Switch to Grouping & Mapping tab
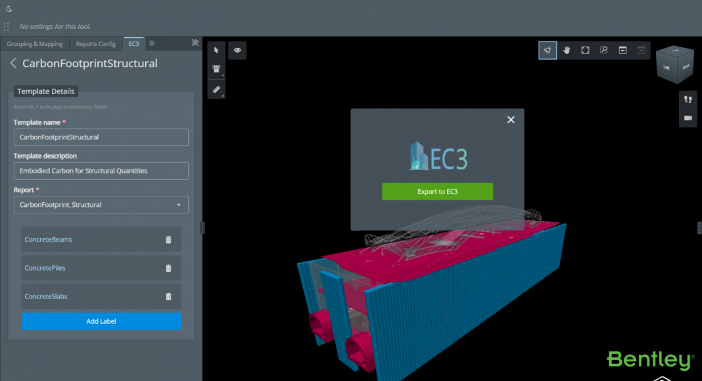Viewport: 702px width, 381px height. click(x=35, y=44)
